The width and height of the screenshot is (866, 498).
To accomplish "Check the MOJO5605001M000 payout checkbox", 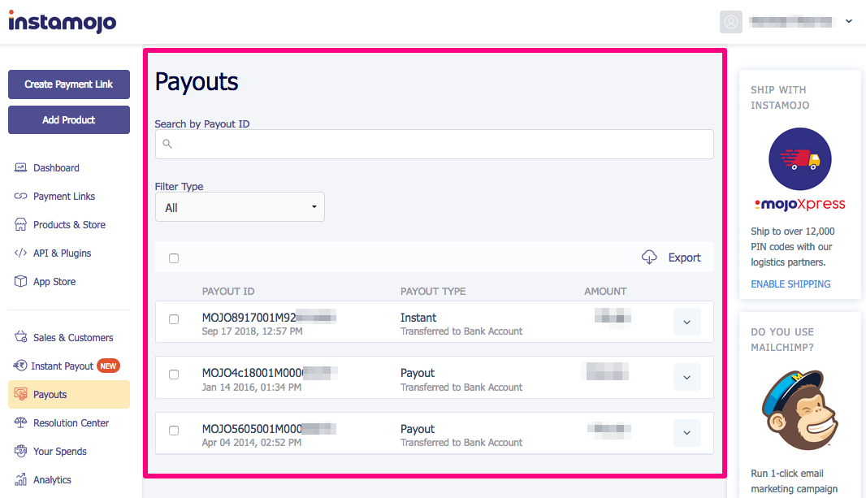I will pyautogui.click(x=174, y=431).
